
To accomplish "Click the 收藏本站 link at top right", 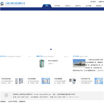I will click(101, 2).
